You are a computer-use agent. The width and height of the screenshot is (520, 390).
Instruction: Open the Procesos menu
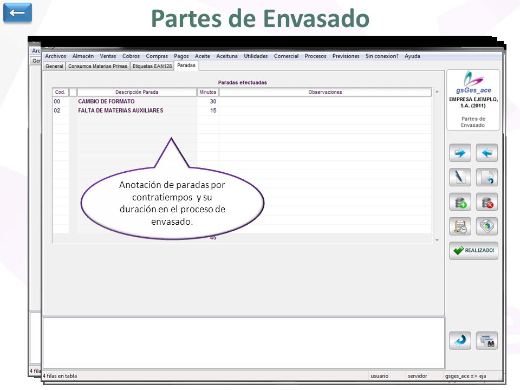click(x=315, y=56)
